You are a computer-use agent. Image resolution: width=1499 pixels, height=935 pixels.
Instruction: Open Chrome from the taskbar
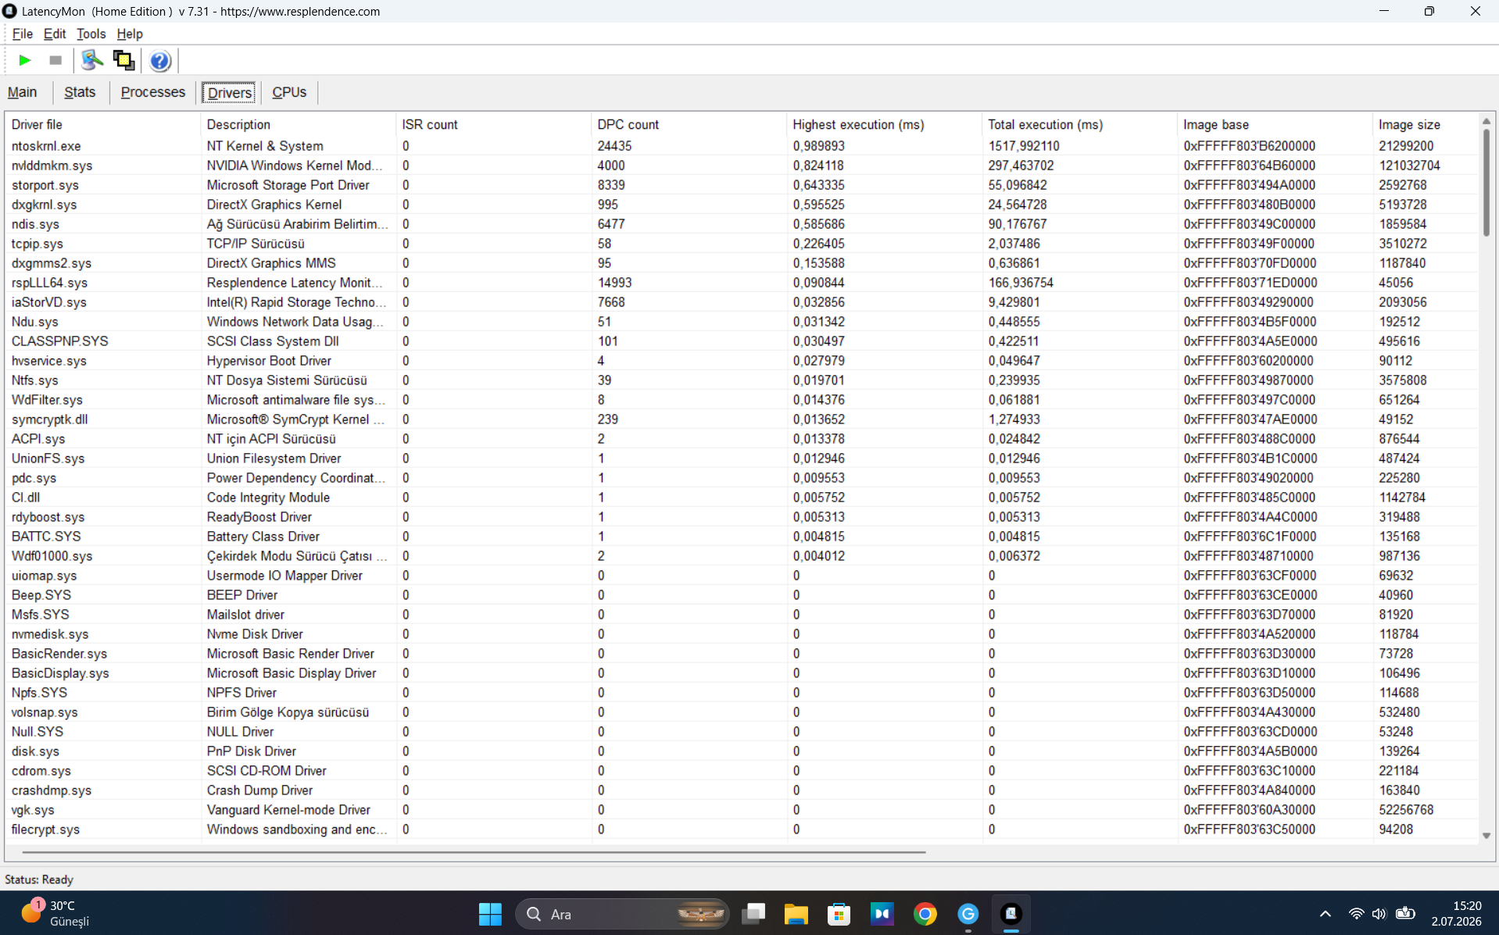click(925, 914)
